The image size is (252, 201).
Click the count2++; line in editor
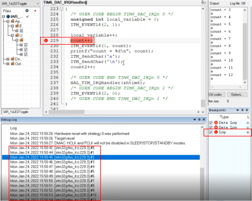pyautogui.click(x=83, y=67)
